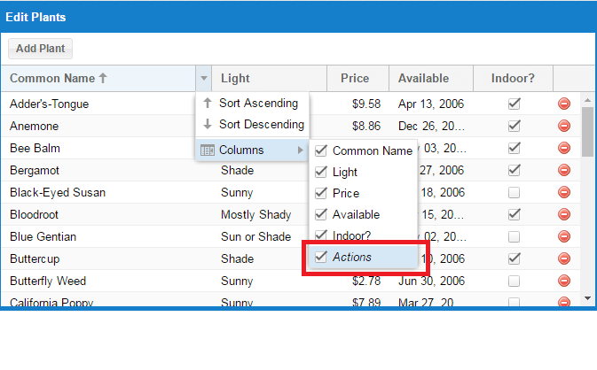Viewport: 597px width, 370px height.
Task: Click the scrollbar up arrow
Action: click(587, 100)
